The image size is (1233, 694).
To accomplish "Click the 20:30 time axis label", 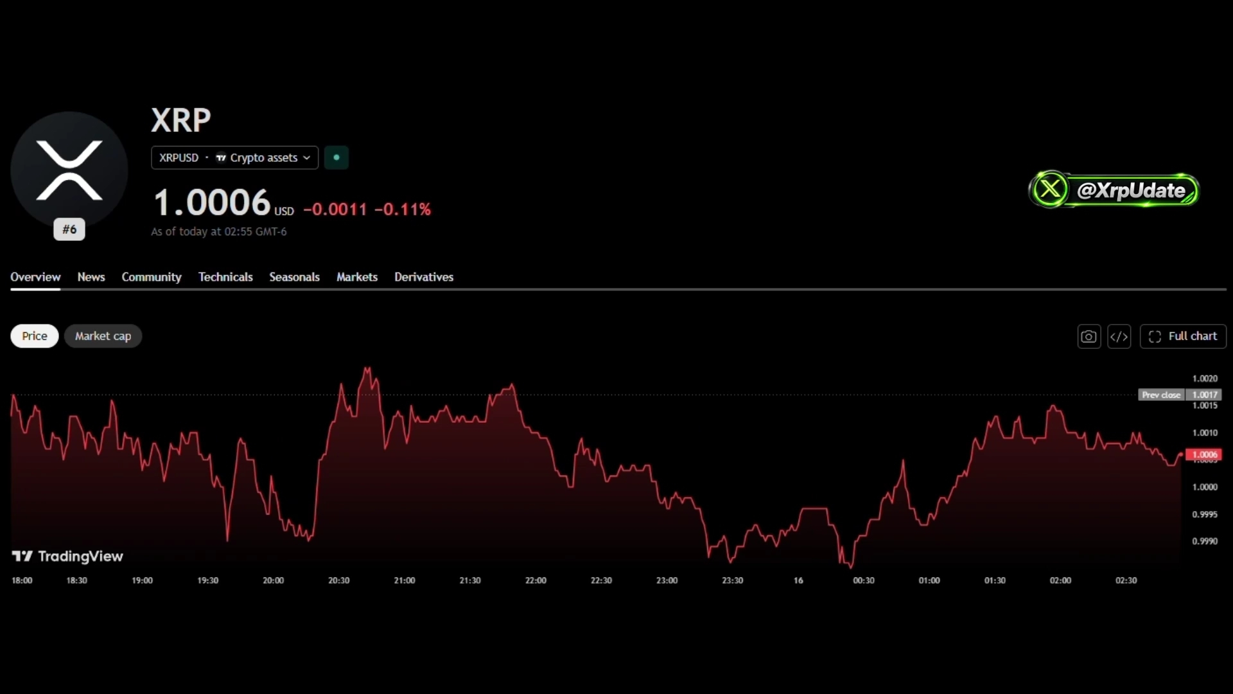I will pyautogui.click(x=339, y=580).
